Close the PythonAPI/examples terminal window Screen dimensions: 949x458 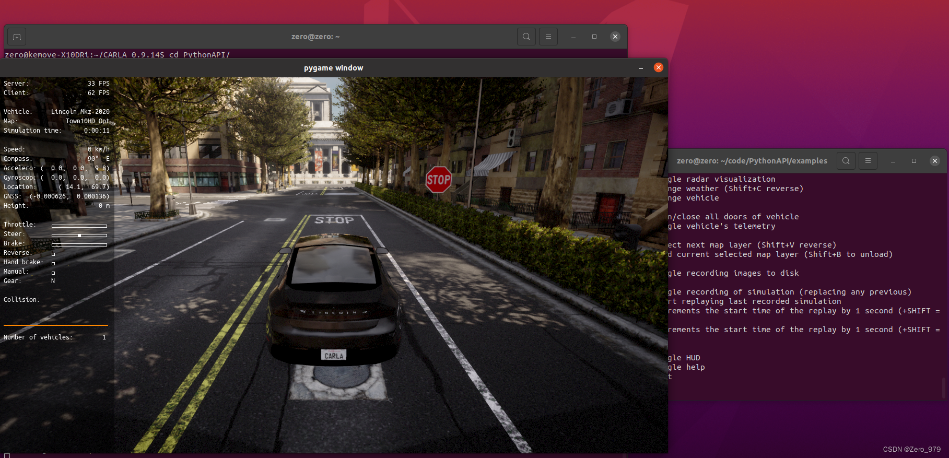[x=934, y=161]
